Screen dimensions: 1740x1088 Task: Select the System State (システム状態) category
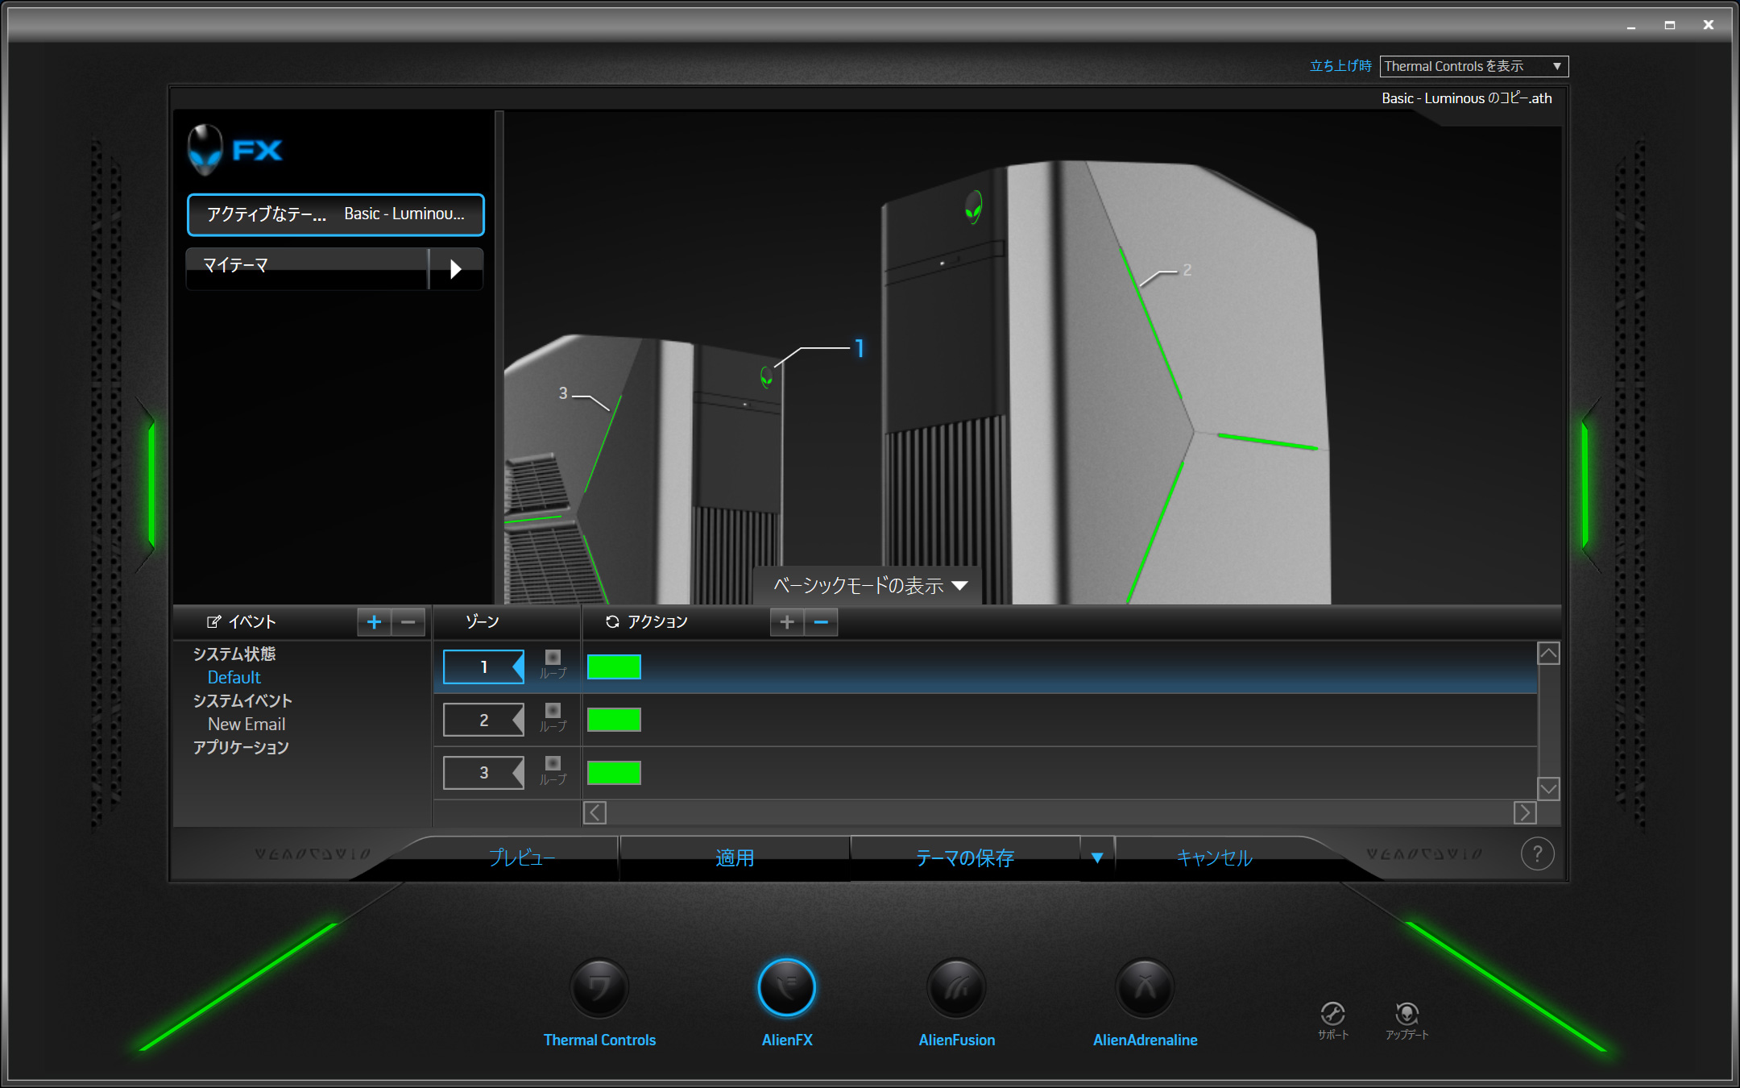click(x=234, y=654)
